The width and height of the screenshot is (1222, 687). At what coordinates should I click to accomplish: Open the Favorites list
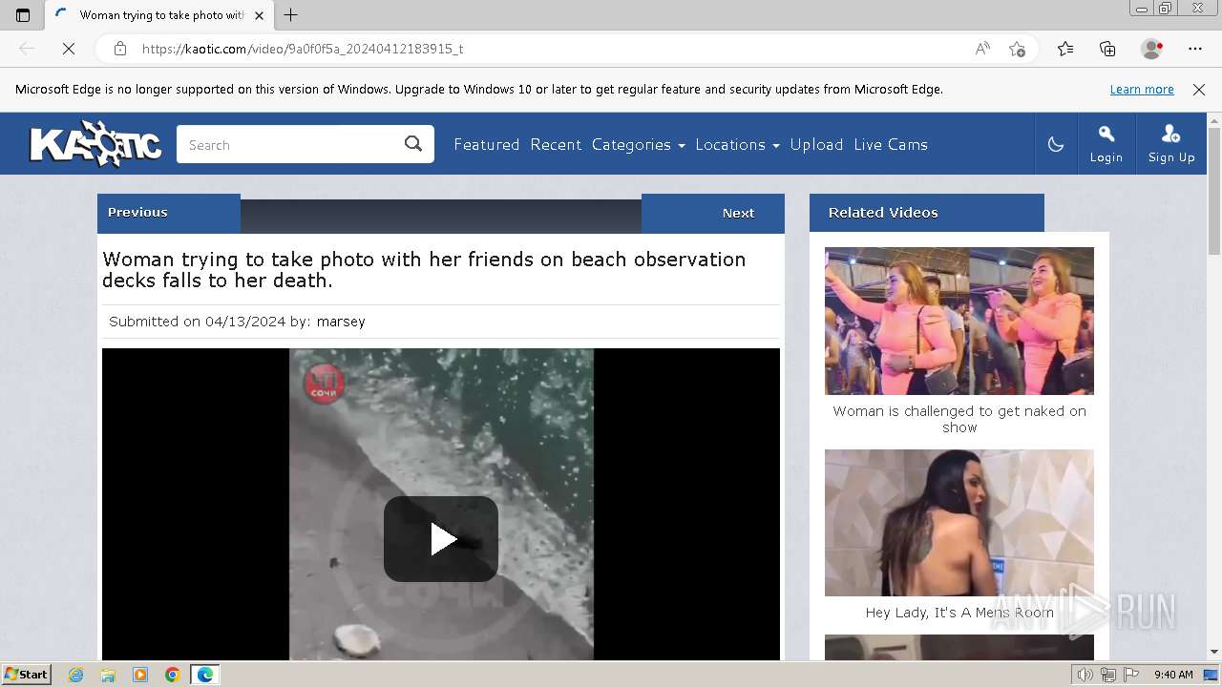pos(1065,49)
